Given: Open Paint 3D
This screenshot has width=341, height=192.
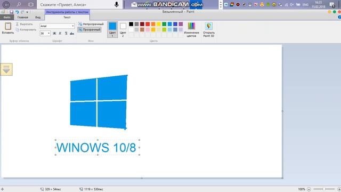Looking at the screenshot, I should 208,30.
